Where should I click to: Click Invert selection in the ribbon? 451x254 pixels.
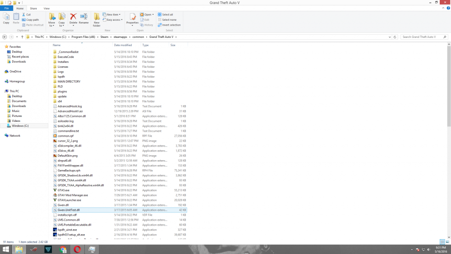pyautogui.click(x=169, y=25)
